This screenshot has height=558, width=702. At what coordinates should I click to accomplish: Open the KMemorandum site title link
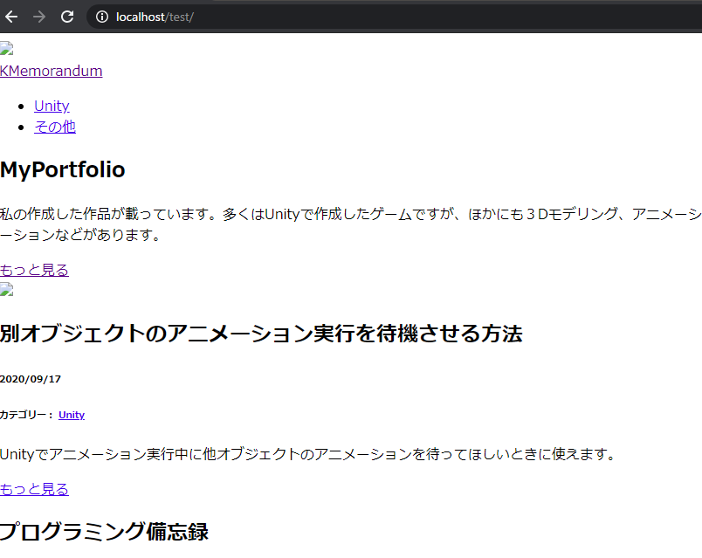pos(51,71)
